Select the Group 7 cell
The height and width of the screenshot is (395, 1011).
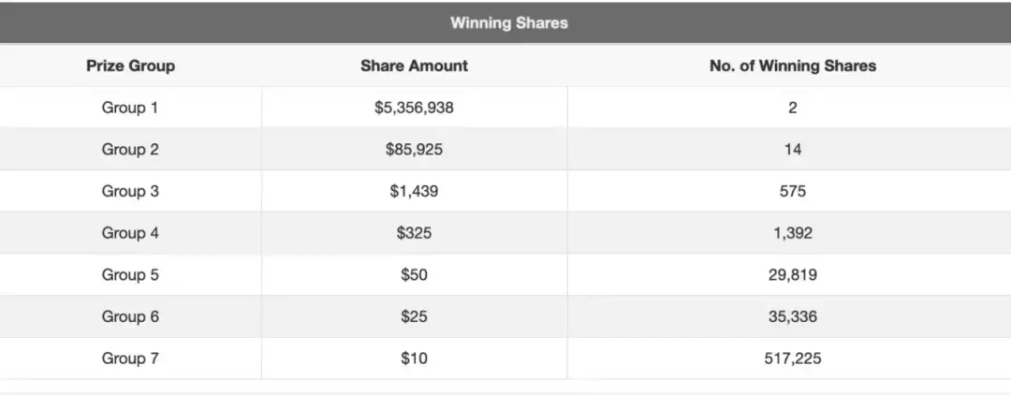click(130, 358)
